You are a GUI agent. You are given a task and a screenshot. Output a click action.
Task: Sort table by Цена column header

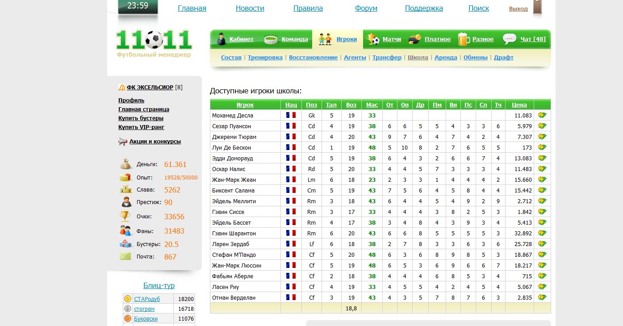(x=519, y=105)
